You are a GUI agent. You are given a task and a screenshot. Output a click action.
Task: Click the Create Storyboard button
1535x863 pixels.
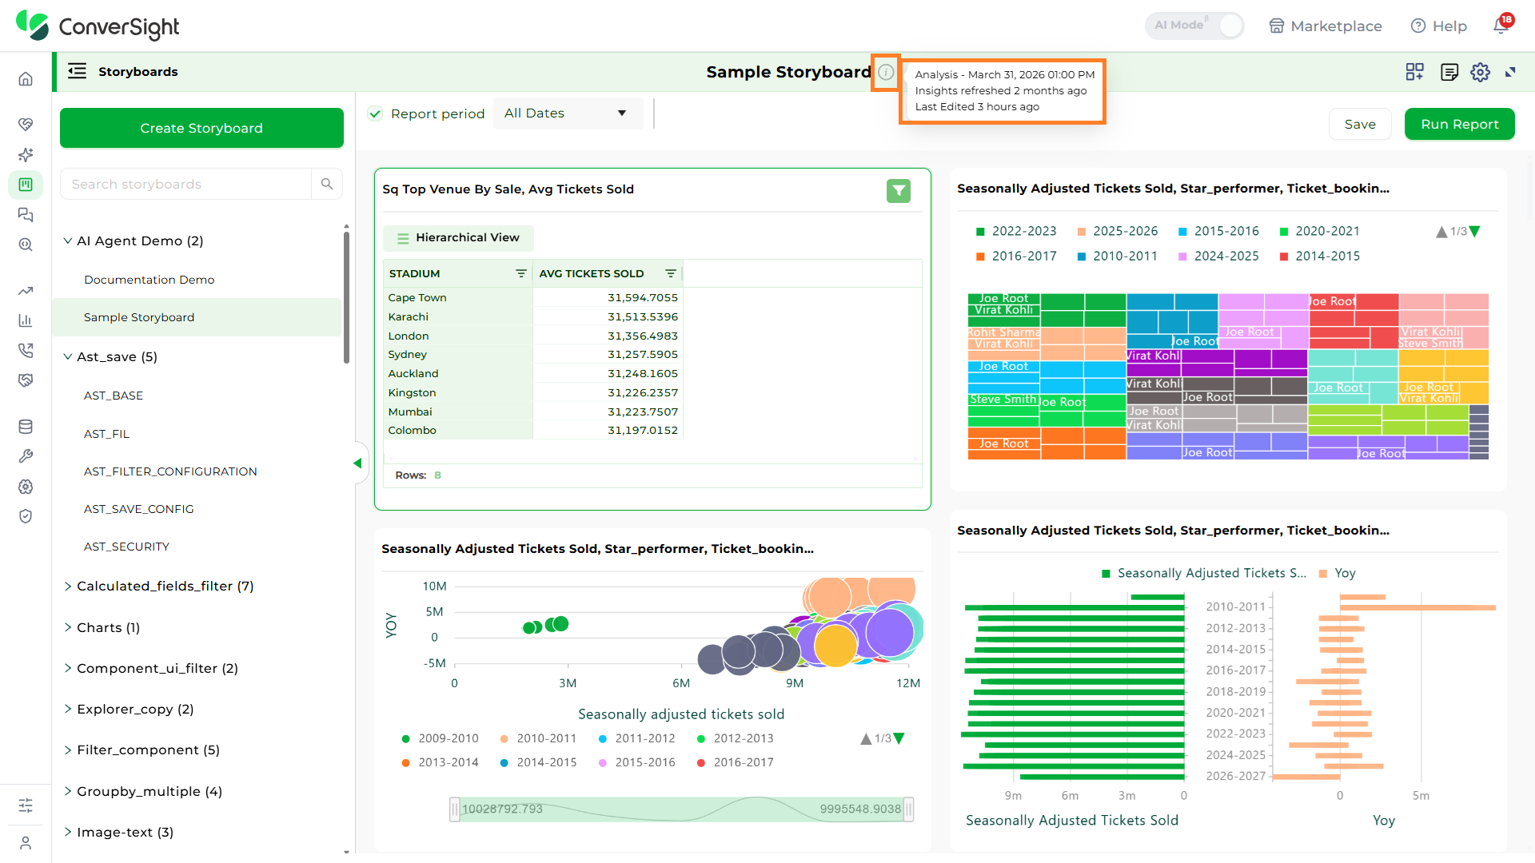click(x=201, y=128)
